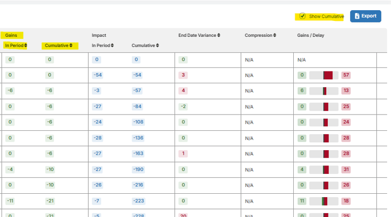Click the gains badge 4 in Gains / Delay
Image resolution: width=391 pixels, height=217 pixels.
tap(302, 169)
